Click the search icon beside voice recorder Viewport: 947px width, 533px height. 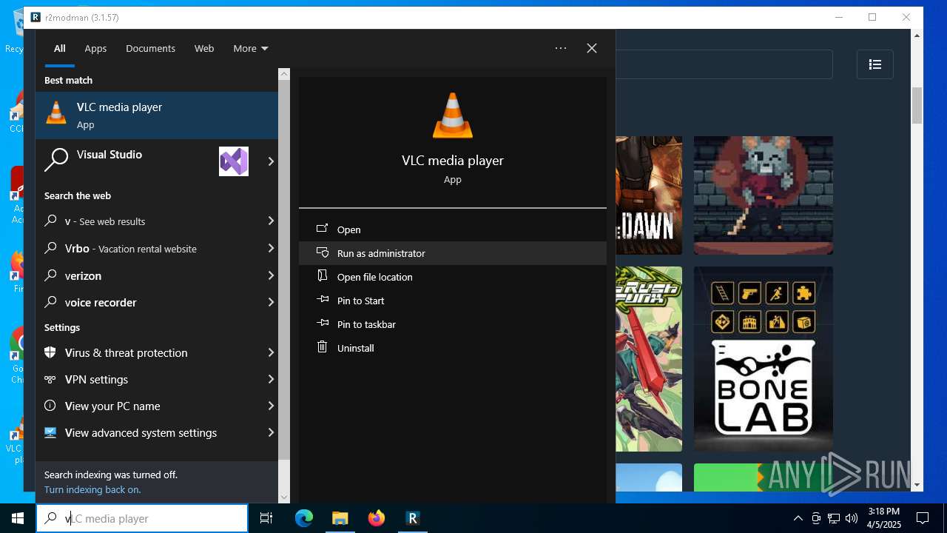[x=50, y=302]
